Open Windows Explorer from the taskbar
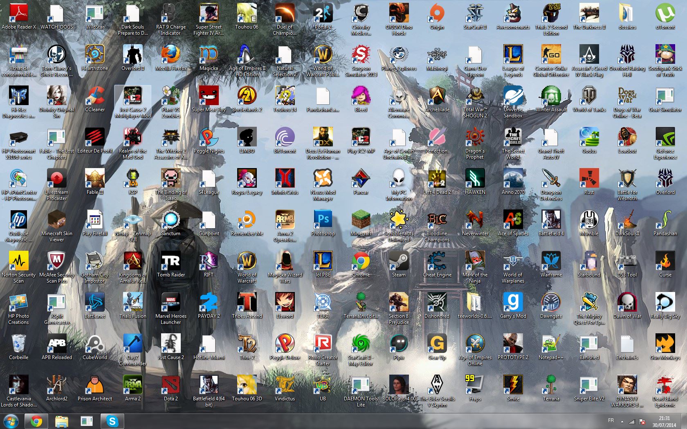This screenshot has width=687, height=429. (x=61, y=421)
